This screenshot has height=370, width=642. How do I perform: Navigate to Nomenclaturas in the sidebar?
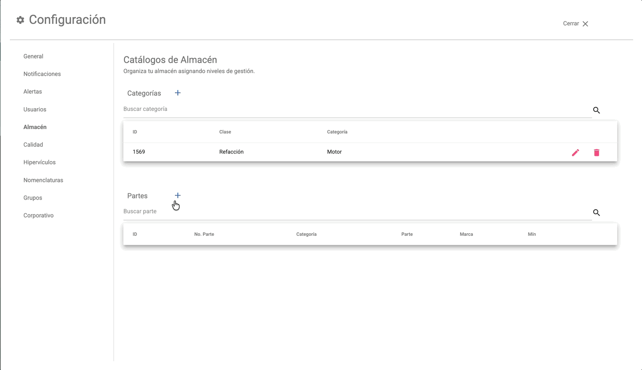pos(43,180)
